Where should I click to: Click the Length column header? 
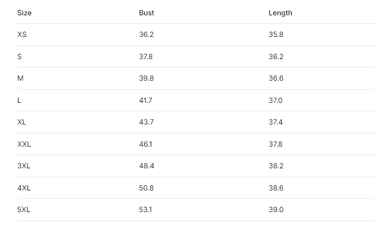(280, 13)
